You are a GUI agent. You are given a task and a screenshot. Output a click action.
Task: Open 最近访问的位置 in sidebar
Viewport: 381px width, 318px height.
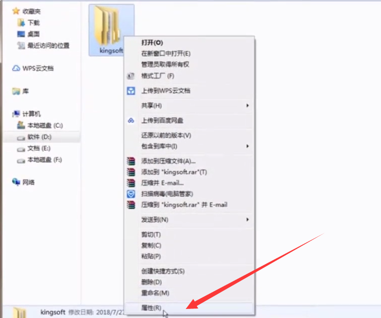click(x=48, y=46)
